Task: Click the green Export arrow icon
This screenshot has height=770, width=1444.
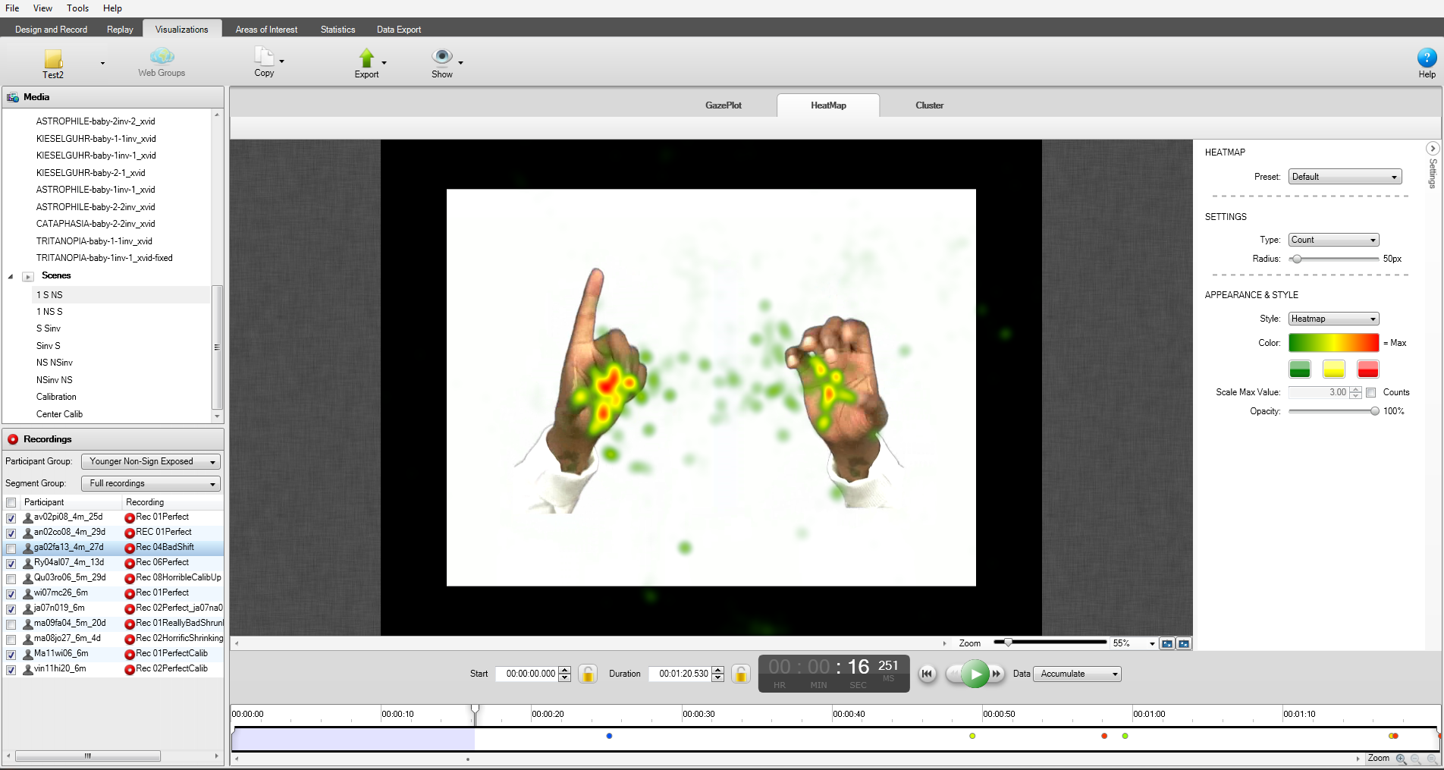Action: 366,58
